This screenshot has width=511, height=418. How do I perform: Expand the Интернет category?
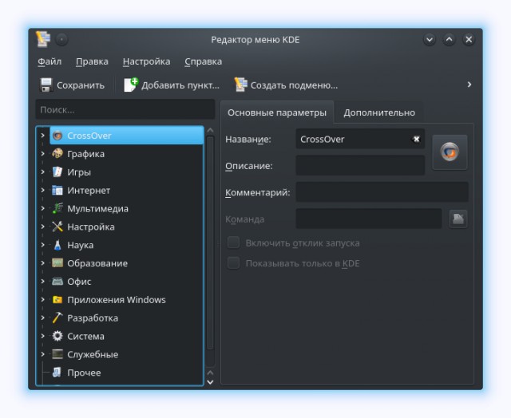tap(42, 190)
